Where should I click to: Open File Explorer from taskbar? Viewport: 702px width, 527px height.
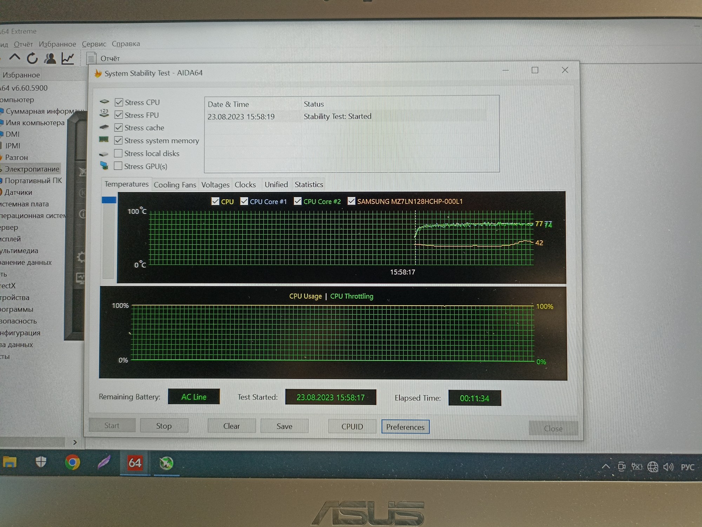[9, 462]
